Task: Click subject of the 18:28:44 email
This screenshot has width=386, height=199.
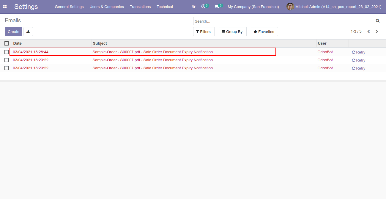Action: [x=153, y=52]
